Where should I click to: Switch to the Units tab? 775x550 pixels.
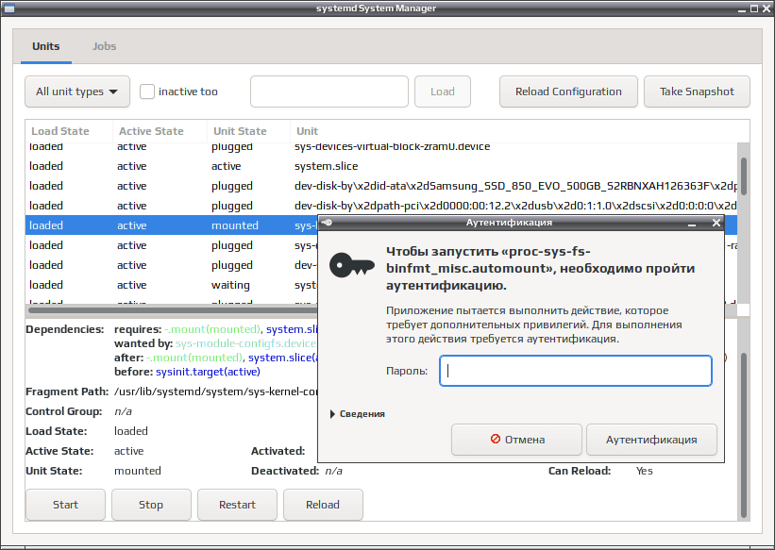click(46, 46)
